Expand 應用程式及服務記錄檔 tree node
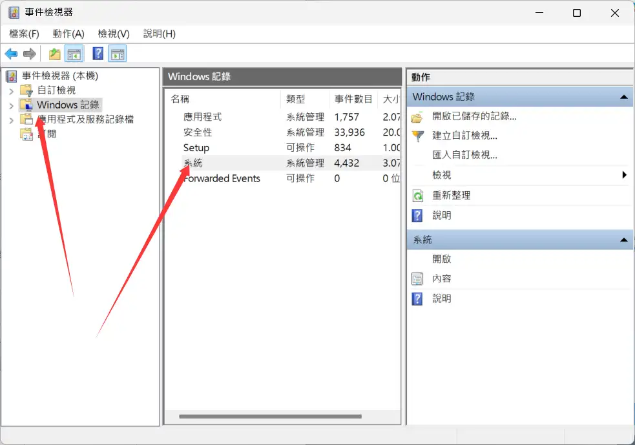 pyautogui.click(x=12, y=120)
